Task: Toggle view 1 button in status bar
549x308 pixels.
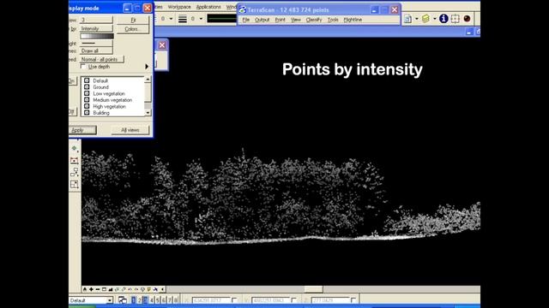Action: coord(134,300)
